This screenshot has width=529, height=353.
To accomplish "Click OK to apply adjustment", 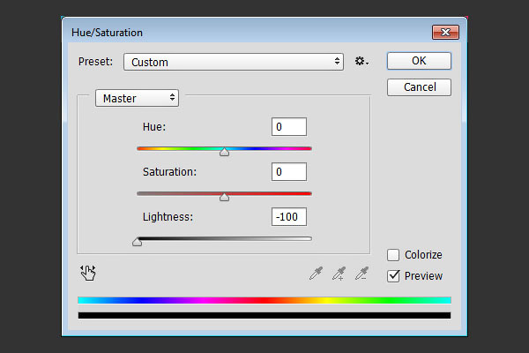I will 419,61.
